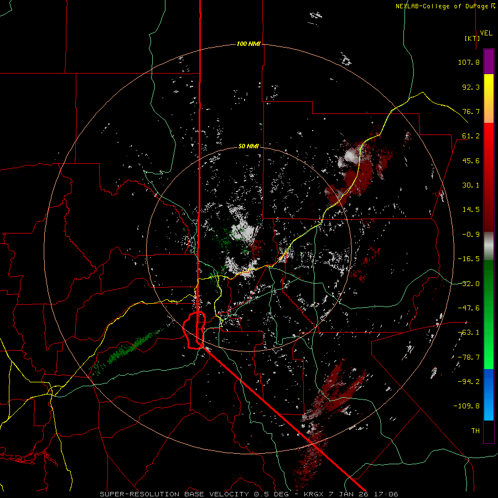Click the -94.2 velocity scale value
Screen dimensions: 498x498
click(469, 382)
